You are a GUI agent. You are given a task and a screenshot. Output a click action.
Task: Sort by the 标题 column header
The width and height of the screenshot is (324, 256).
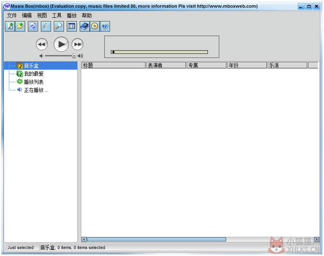point(113,65)
